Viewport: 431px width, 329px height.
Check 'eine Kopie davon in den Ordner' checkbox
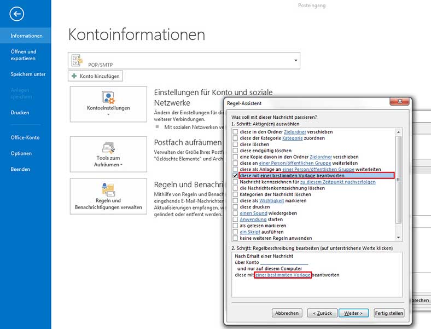tap(235, 157)
